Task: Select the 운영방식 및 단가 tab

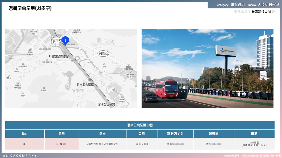Action: 263,11
